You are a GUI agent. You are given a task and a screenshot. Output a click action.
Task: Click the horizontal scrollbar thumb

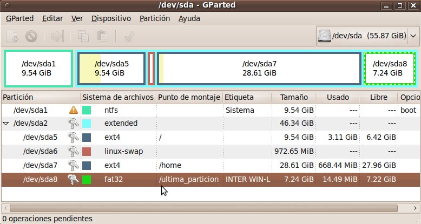tap(203, 208)
